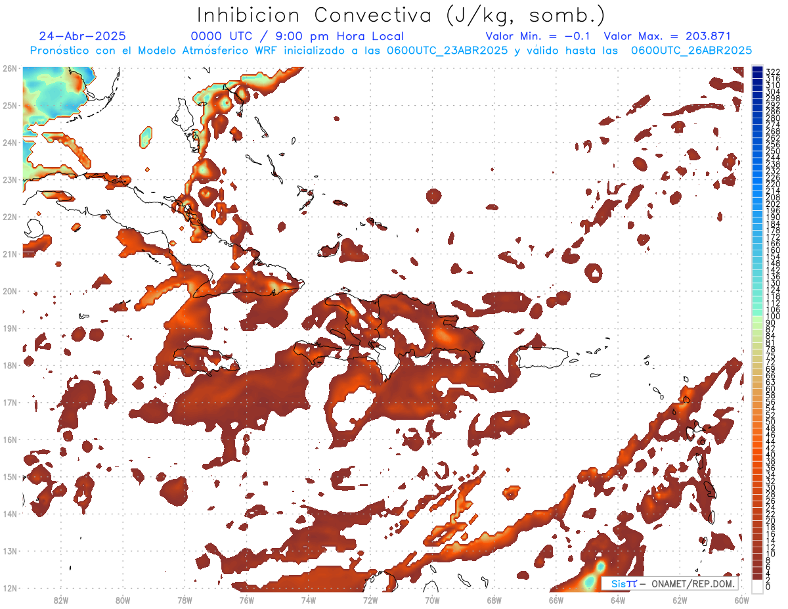Click the title "Inhibicion Convectiva (J/kg, somb.)"
Screen dimensions: 788x609
tap(401, 16)
